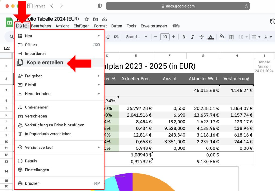Open the borders tool
The image size is (275, 191).
tap(231, 37)
